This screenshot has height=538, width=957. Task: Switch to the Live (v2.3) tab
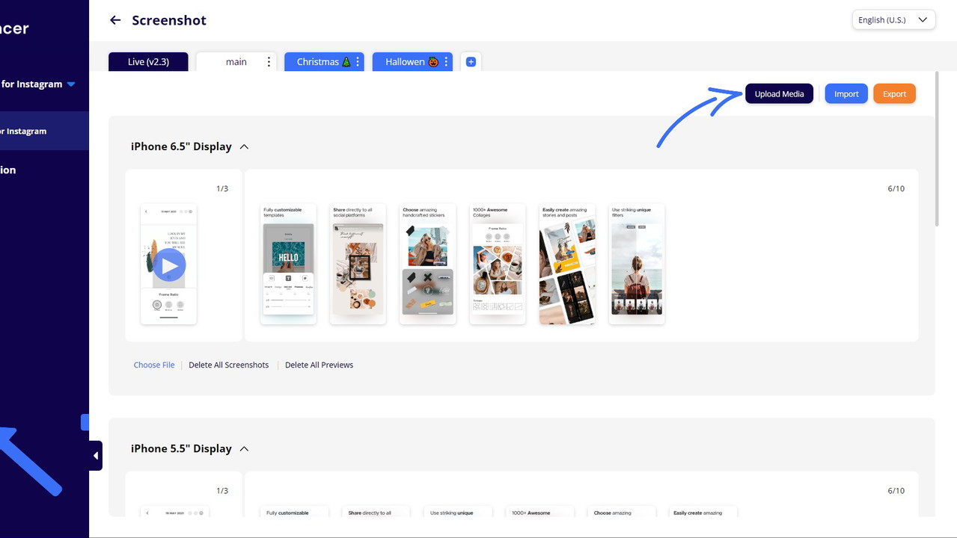148,62
